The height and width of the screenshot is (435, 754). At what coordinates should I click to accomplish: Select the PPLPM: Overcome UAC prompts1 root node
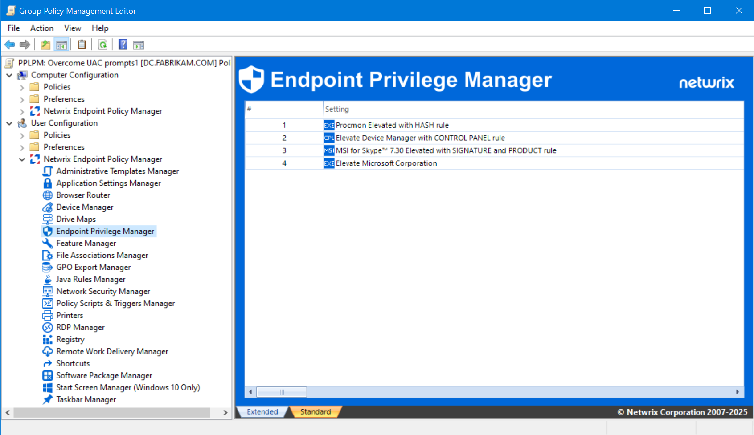(x=124, y=63)
